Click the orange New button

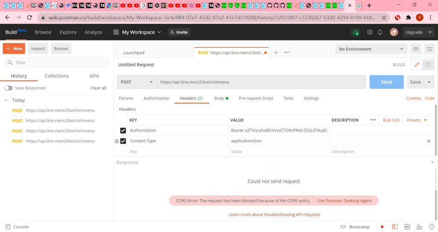pos(14,49)
